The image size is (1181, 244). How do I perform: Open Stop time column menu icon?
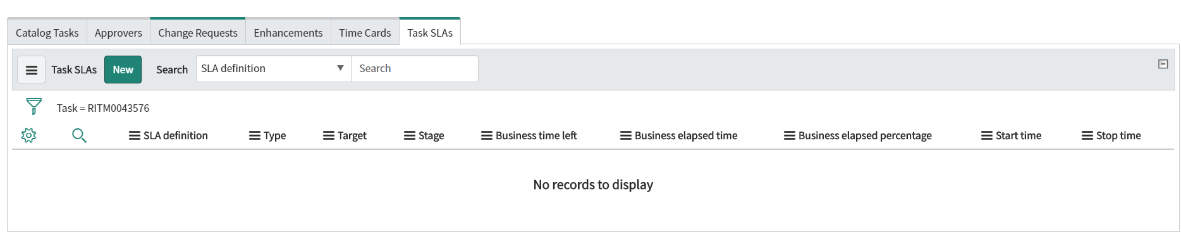click(x=1087, y=135)
